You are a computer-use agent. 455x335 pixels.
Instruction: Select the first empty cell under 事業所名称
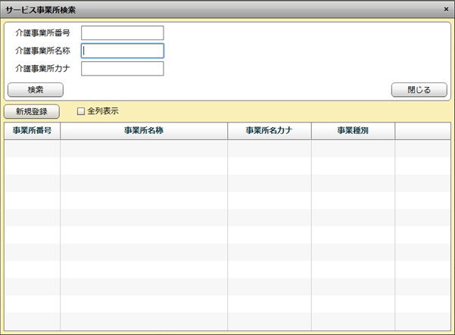(144, 148)
